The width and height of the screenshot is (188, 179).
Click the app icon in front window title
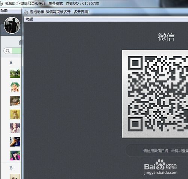pyautogui.click(x=26, y=12)
